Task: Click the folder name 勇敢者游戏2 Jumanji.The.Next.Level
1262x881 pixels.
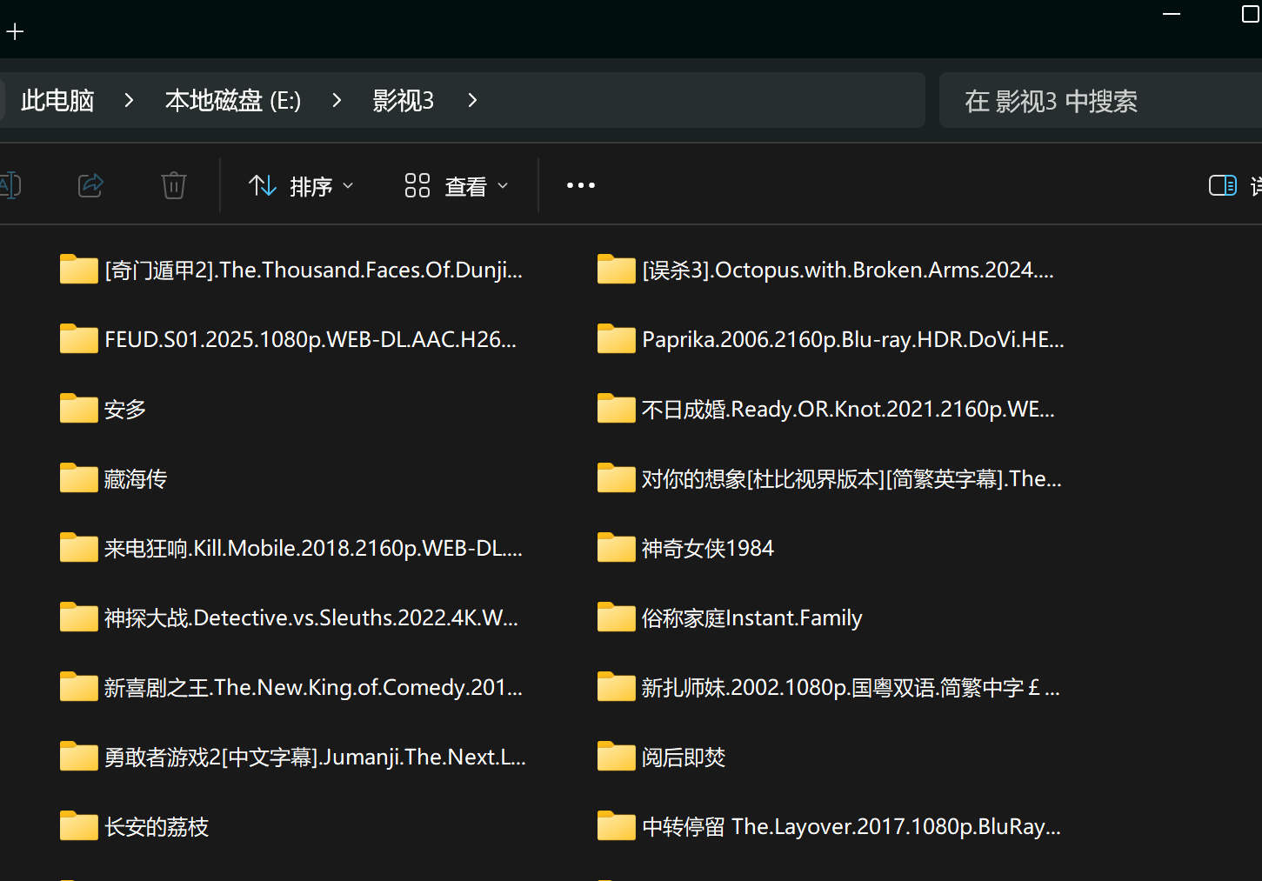Action: 315,758
